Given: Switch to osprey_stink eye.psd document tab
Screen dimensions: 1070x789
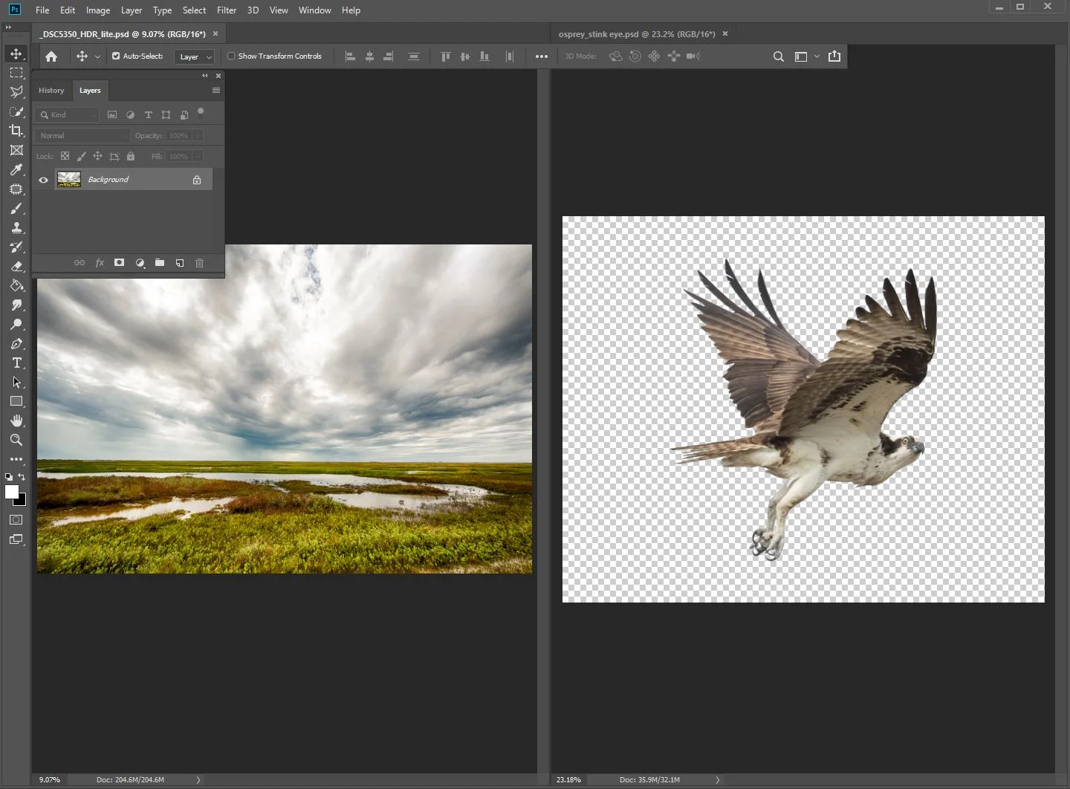Looking at the screenshot, I should point(636,34).
